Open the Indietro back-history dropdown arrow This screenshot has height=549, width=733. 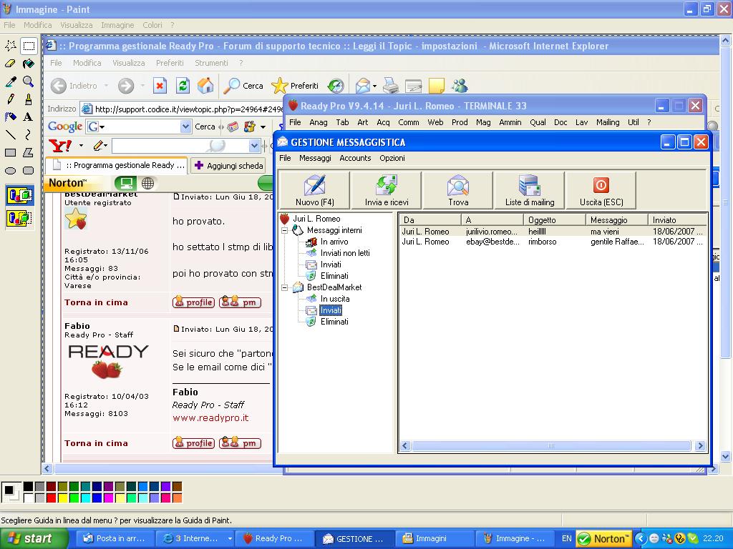pyautogui.click(x=106, y=86)
